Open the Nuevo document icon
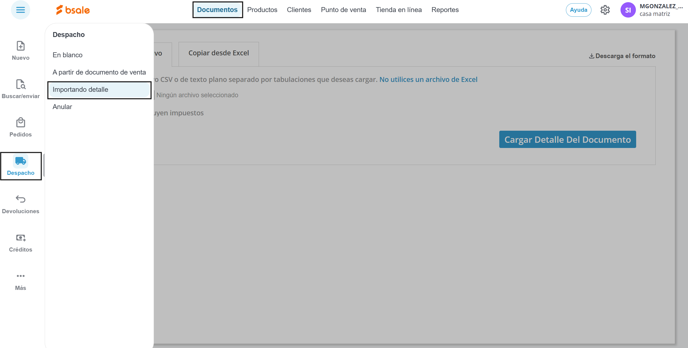 point(21,46)
